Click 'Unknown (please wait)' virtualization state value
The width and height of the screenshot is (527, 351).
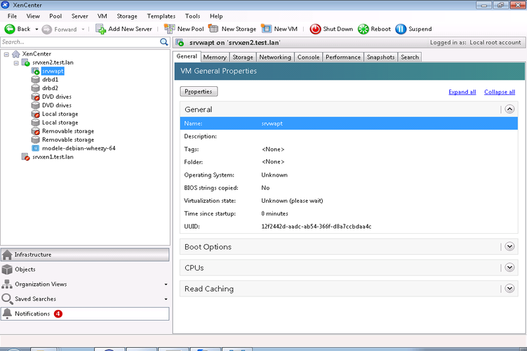[x=292, y=201]
